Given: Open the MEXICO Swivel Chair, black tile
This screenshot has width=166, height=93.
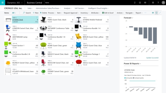Looking at the screenshot, I should tap(57, 54).
